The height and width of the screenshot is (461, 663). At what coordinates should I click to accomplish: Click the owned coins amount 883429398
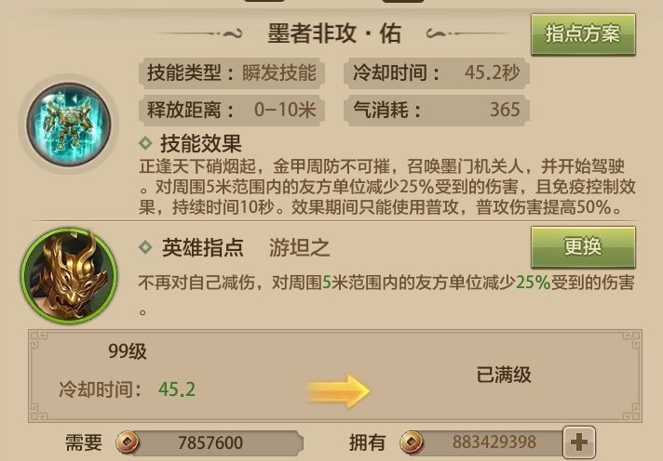pyautogui.click(x=494, y=442)
